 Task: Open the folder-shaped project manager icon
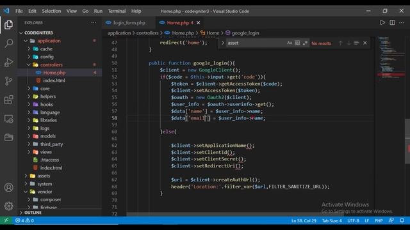click(8, 137)
